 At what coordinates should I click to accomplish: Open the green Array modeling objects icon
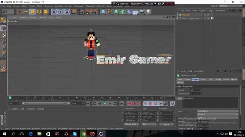[x=116, y=12]
